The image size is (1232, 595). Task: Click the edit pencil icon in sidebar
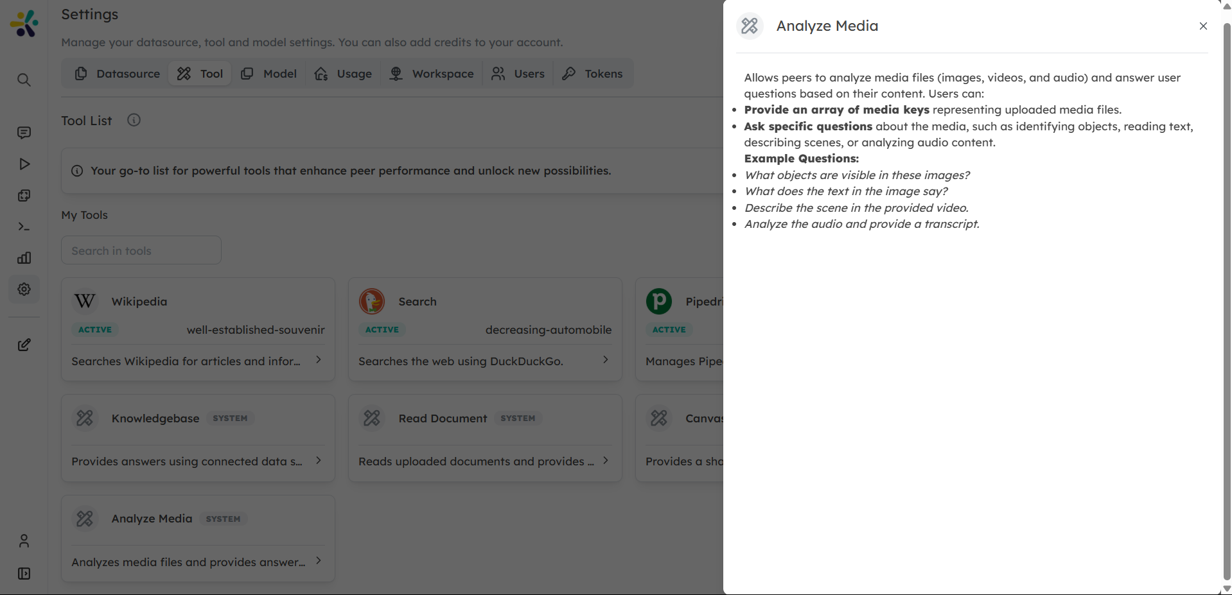[24, 345]
